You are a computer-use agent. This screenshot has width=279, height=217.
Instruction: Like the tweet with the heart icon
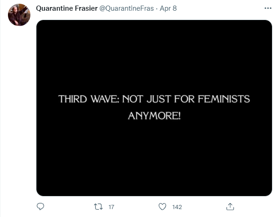(x=162, y=207)
